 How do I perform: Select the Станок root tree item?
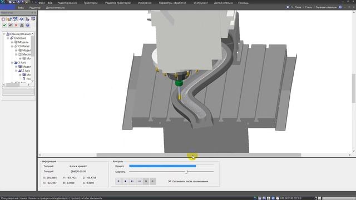pos(20,34)
